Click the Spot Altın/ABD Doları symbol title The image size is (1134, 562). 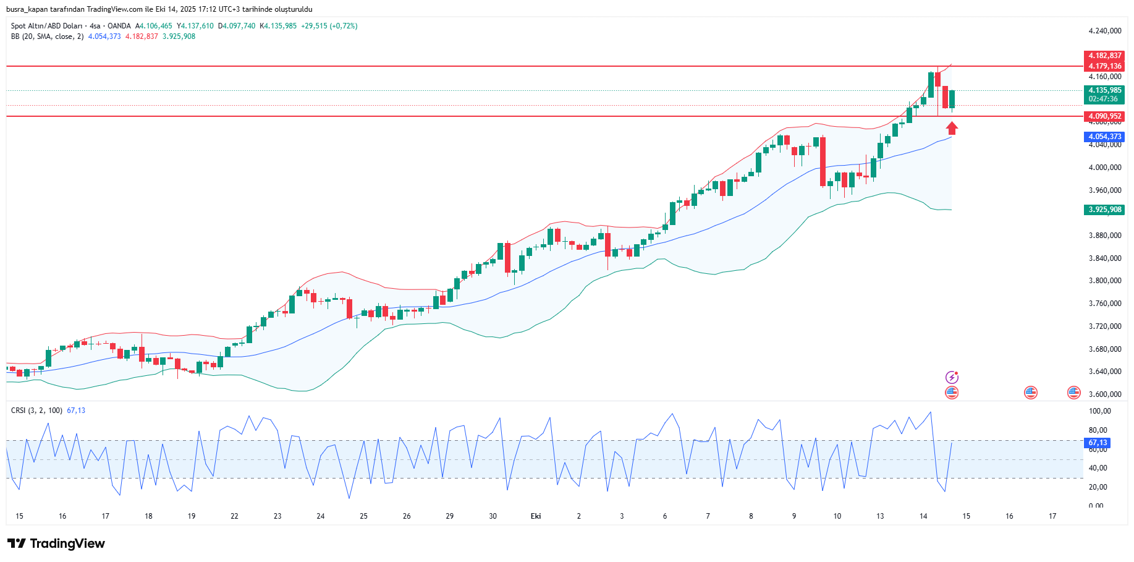pyautogui.click(x=46, y=26)
